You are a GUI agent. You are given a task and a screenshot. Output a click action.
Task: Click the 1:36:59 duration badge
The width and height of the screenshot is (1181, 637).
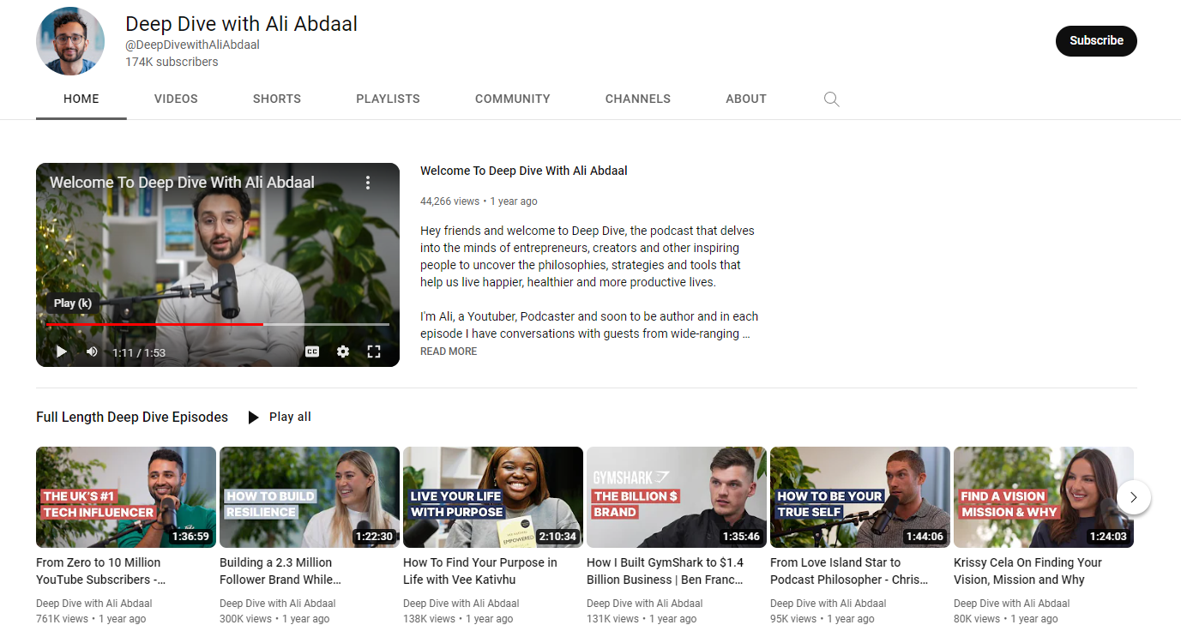(190, 537)
